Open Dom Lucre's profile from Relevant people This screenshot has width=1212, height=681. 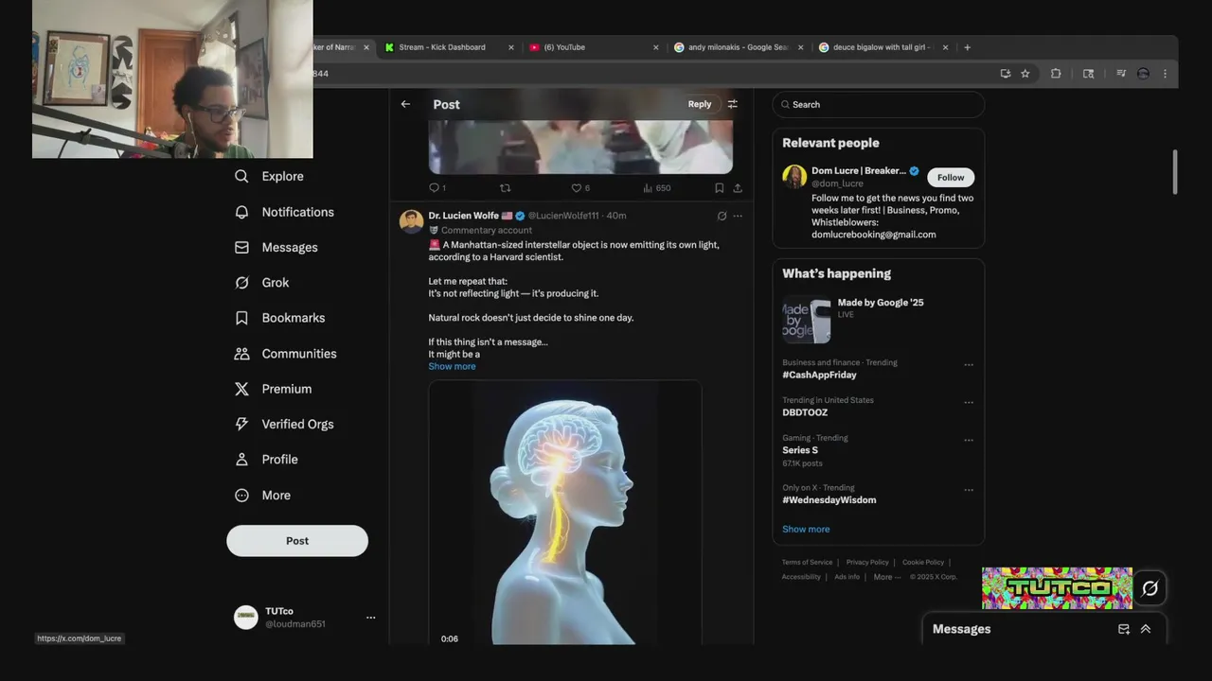859,171
